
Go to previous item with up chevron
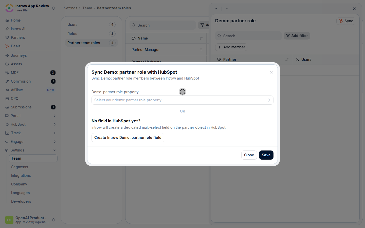[x=216, y=9]
